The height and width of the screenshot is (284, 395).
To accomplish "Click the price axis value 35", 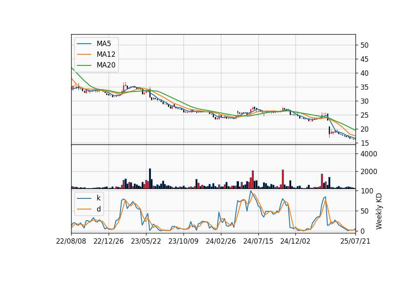I will tap(364, 87).
